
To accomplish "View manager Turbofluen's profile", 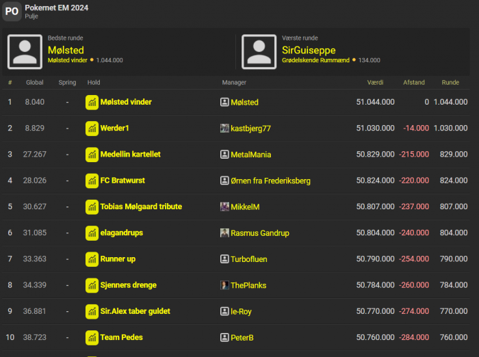I will [249, 259].
